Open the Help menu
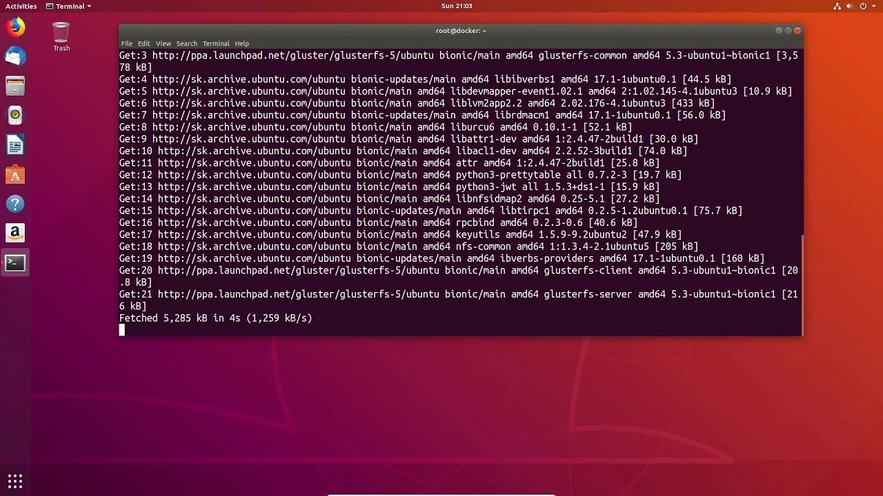Viewport: 883px width, 496px height. coord(241,43)
